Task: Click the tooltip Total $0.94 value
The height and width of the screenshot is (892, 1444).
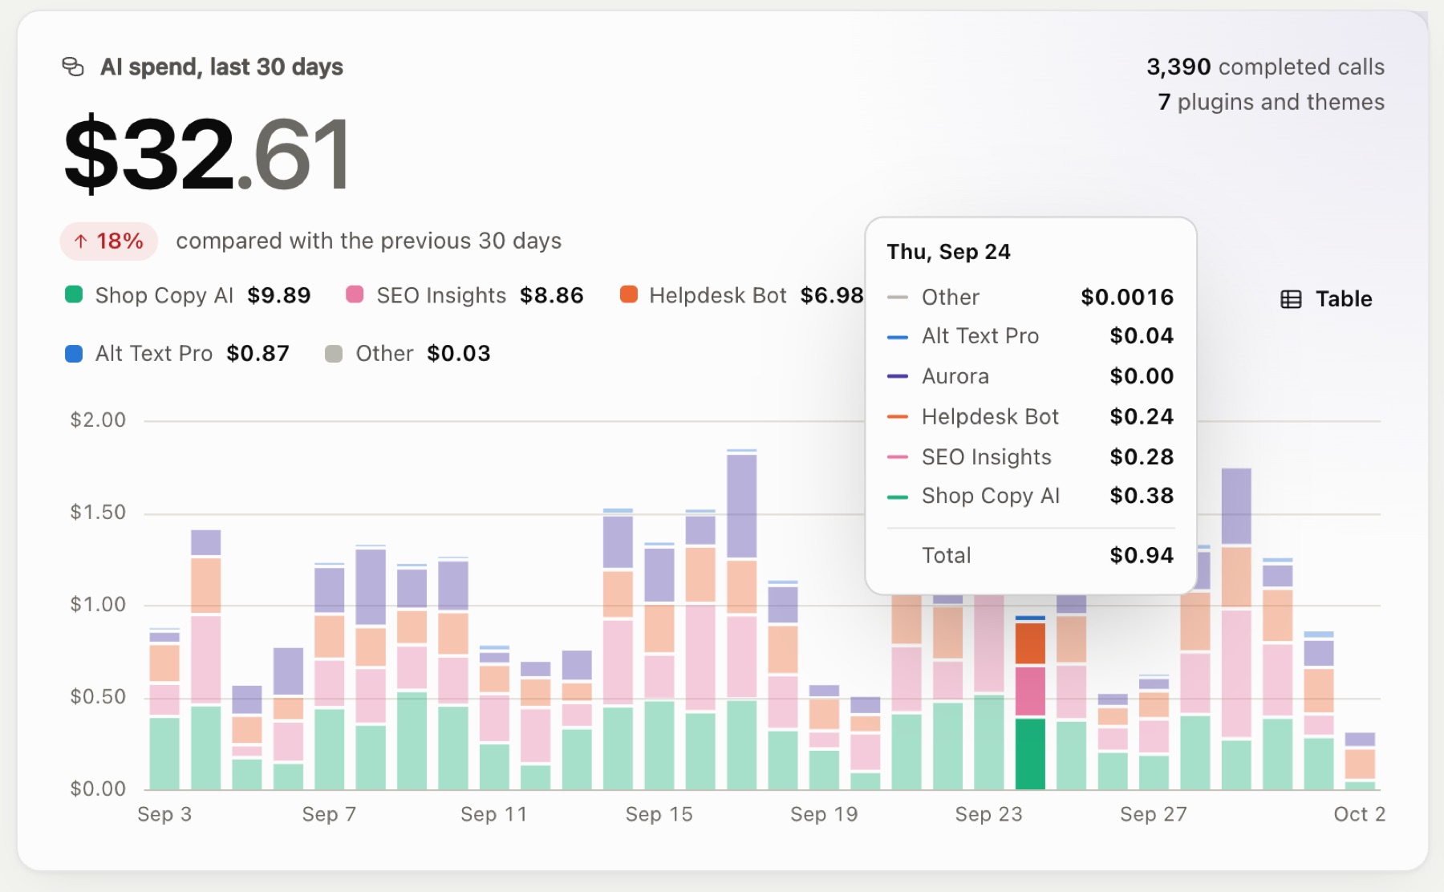Action: pyautogui.click(x=1142, y=555)
